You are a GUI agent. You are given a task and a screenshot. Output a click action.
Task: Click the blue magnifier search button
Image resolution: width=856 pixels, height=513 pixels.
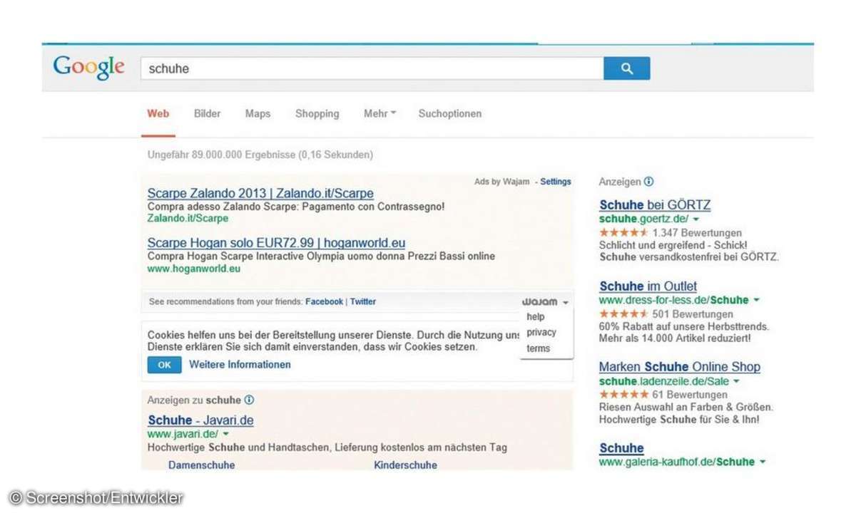(x=627, y=68)
